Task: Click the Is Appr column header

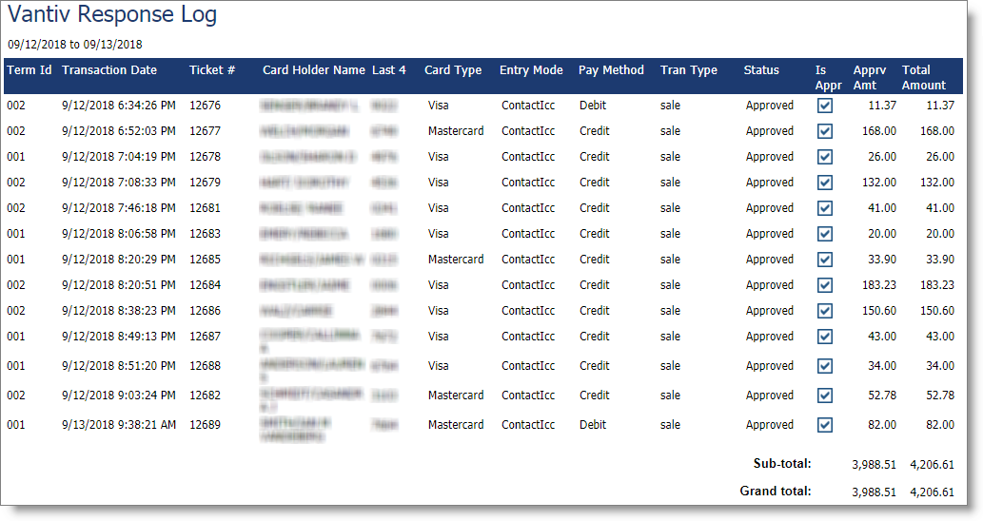Action: click(x=828, y=78)
